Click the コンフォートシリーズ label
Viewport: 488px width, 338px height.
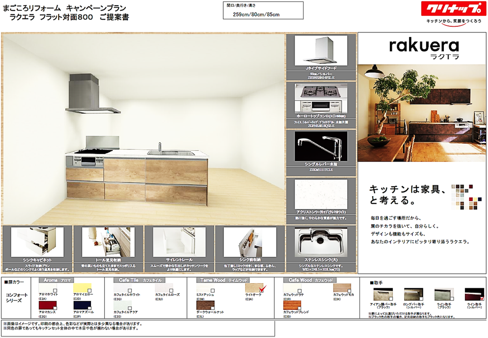pyautogui.click(x=17, y=298)
